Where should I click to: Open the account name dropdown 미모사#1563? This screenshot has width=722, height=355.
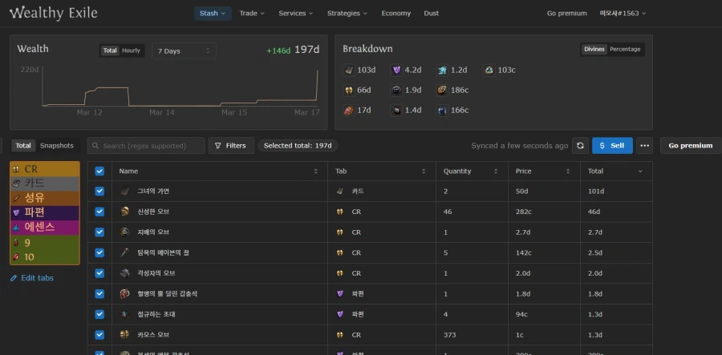point(623,13)
